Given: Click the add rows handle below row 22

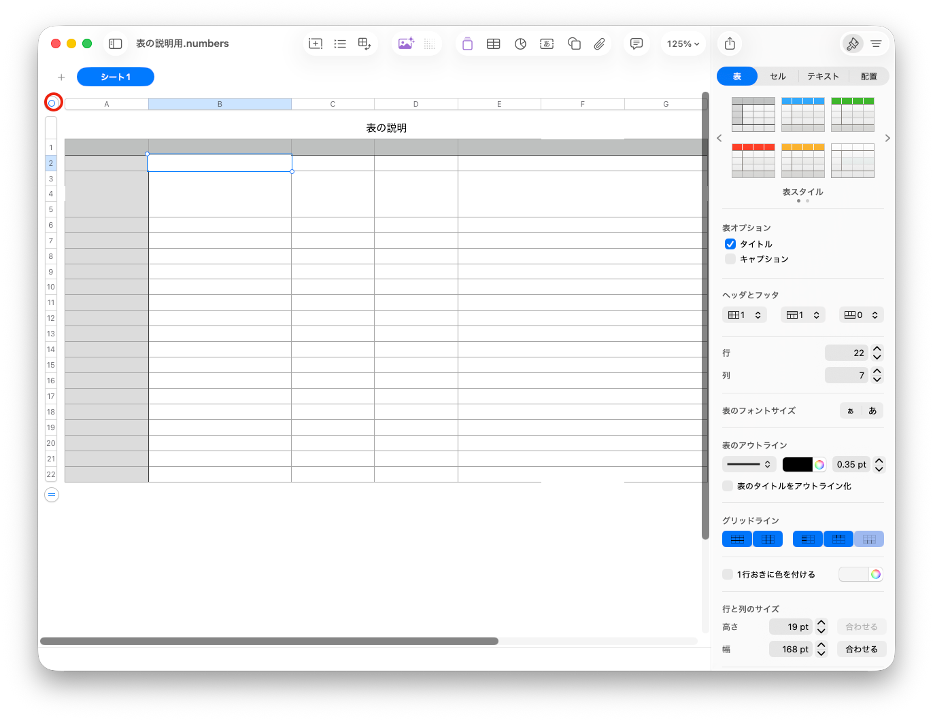Looking at the screenshot, I should (x=52, y=495).
